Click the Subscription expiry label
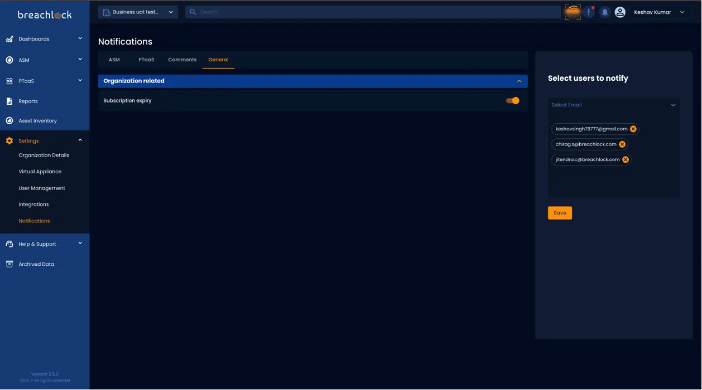Screen dimensions: 702x390 (x=127, y=101)
